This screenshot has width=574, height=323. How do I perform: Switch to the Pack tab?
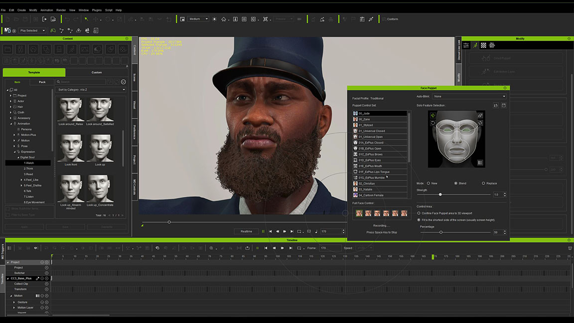(x=42, y=82)
